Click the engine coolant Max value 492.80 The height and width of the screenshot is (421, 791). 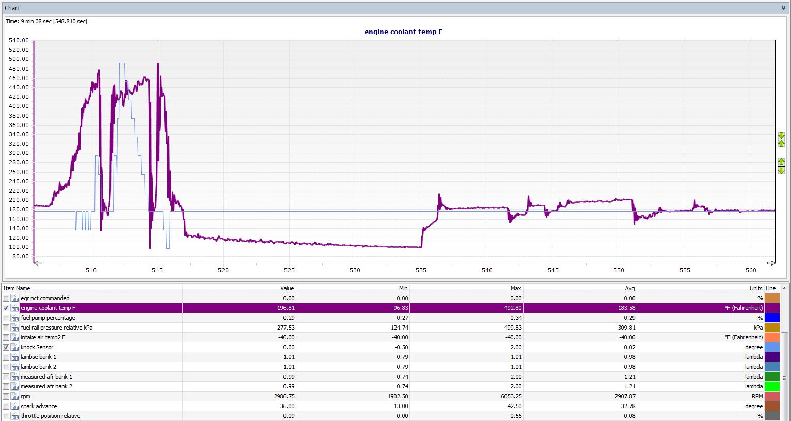(x=512, y=308)
